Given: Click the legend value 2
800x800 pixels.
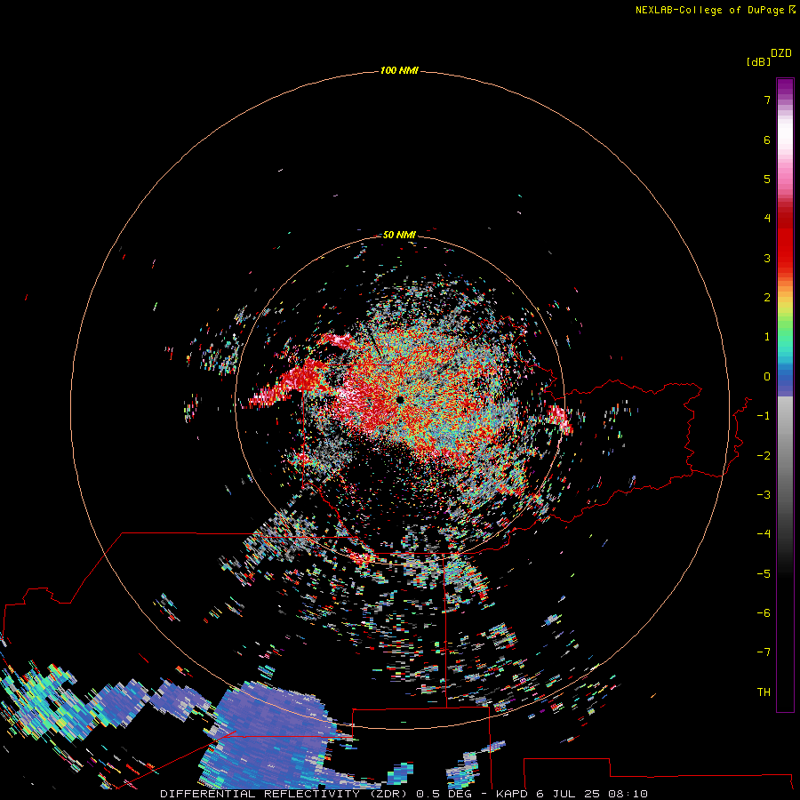Looking at the screenshot, I should (x=767, y=298).
